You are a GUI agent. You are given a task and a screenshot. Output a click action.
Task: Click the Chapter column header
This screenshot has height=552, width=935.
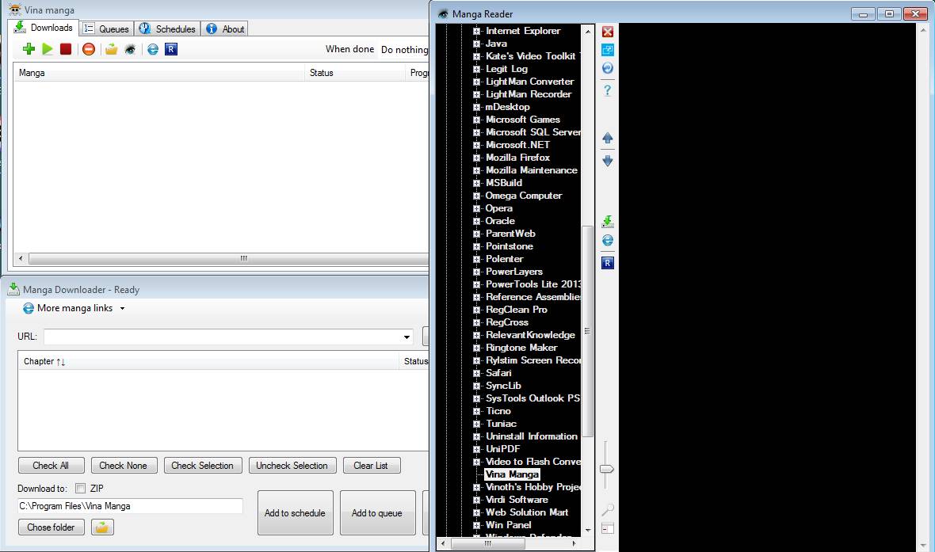click(x=208, y=361)
